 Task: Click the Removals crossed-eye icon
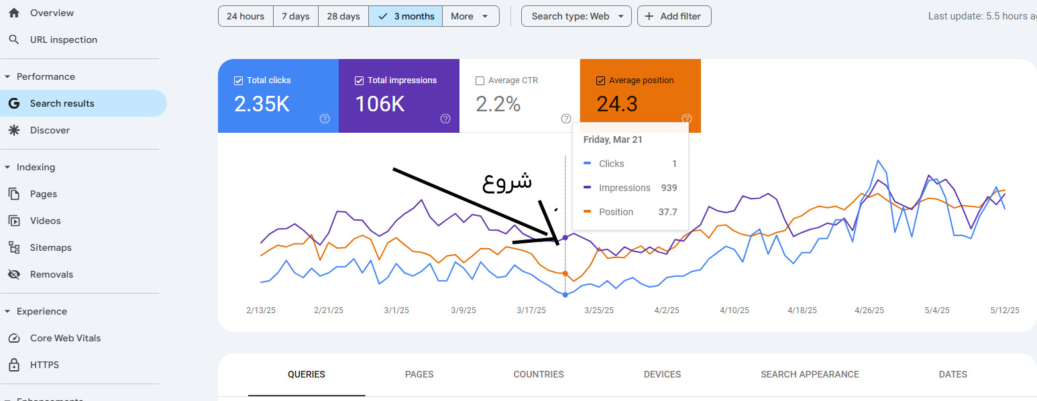point(13,274)
